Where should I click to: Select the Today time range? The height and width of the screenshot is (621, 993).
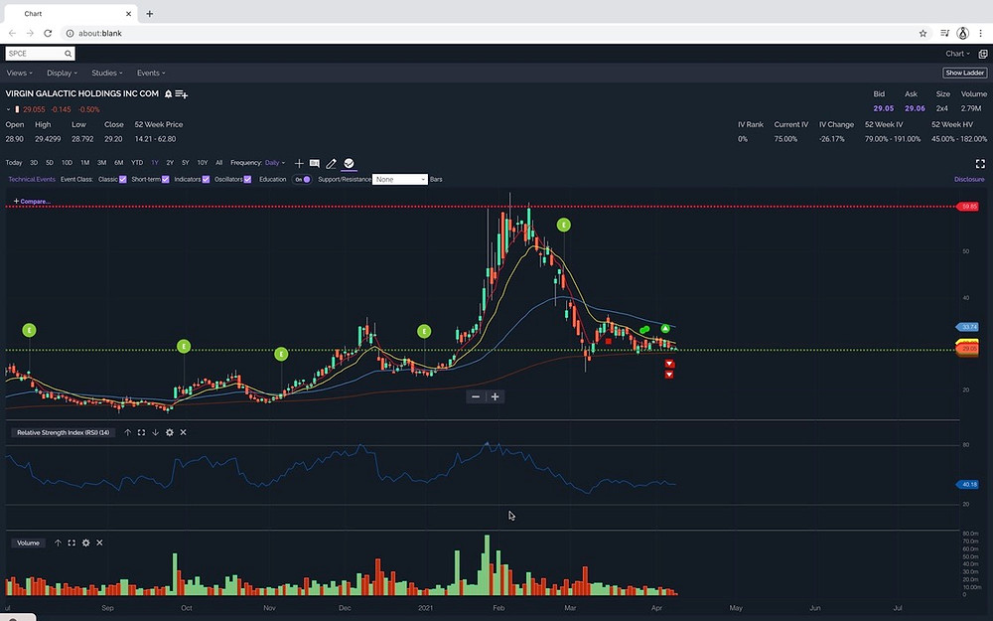[13, 163]
